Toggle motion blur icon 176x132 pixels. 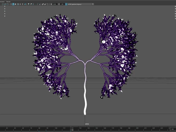click(x=31, y=4)
